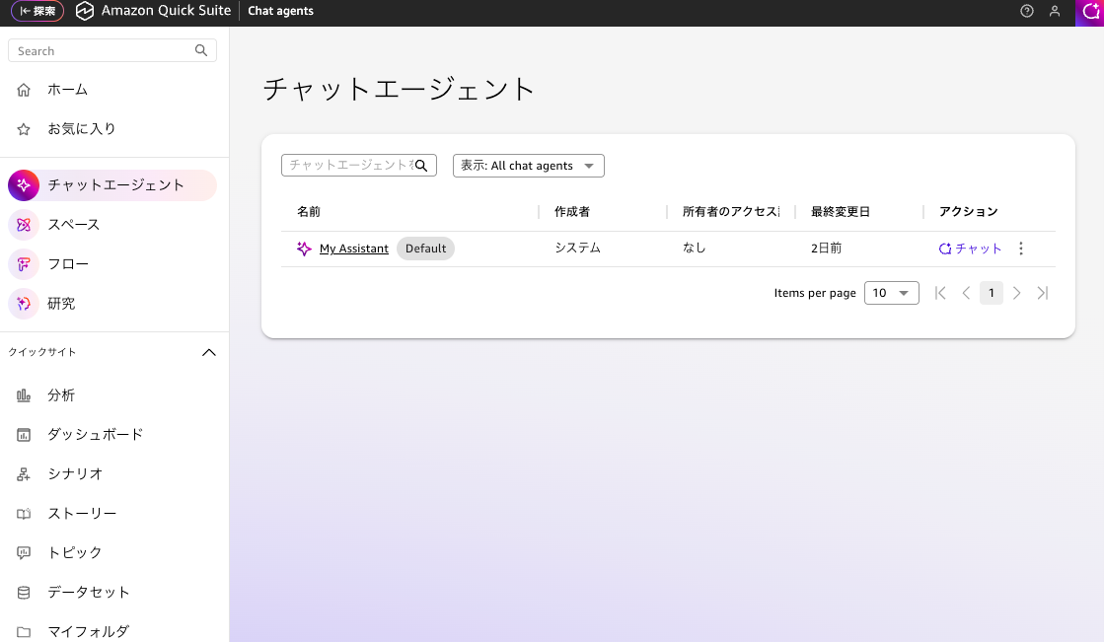Open the three-dot actions menu for My Assistant

tap(1021, 249)
